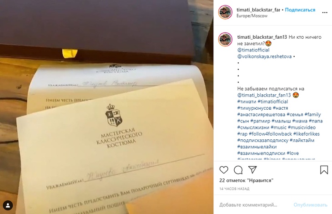332x214 pixels.
Task: Open timati_blackstar_fan13 username in caption
Action: click(x=262, y=37)
